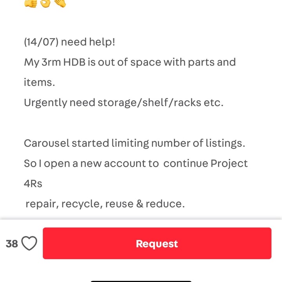This screenshot has width=282, height=282.
Task: Tap the word "Project" at the line end
Action: pos(229,164)
